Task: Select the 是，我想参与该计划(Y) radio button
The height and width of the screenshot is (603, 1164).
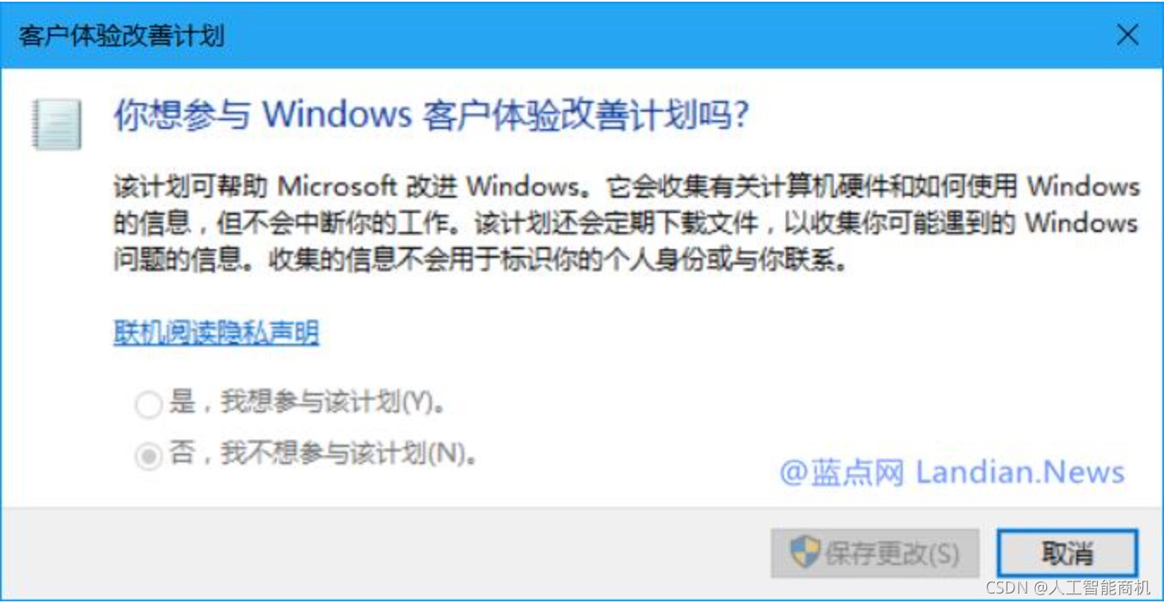Action: [149, 404]
